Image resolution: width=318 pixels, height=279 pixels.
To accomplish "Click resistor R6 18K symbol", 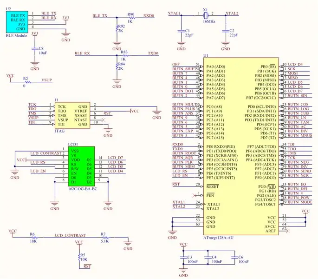I will pos(34,238).
